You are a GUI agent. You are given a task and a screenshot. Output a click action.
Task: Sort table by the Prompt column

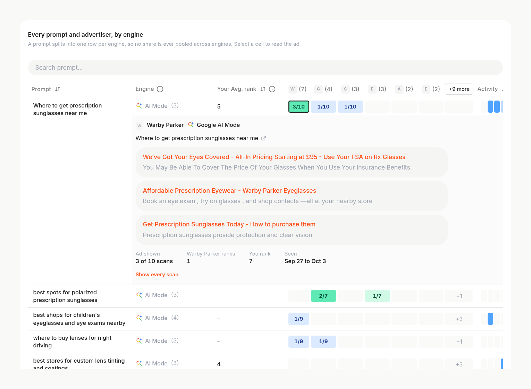(58, 89)
